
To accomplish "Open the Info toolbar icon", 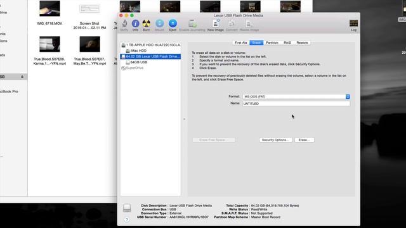I will [x=135, y=23].
